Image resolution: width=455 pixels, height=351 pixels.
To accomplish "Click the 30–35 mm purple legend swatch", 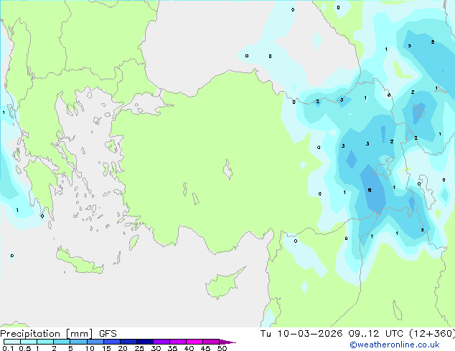I will (x=161, y=342).
